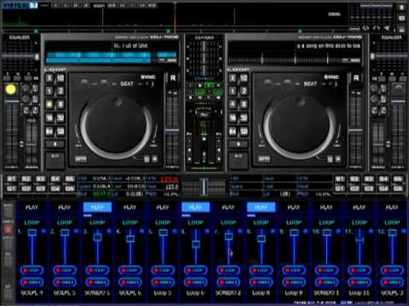Play sampler slot 1
This screenshot has height=306, width=409.
[32, 207]
